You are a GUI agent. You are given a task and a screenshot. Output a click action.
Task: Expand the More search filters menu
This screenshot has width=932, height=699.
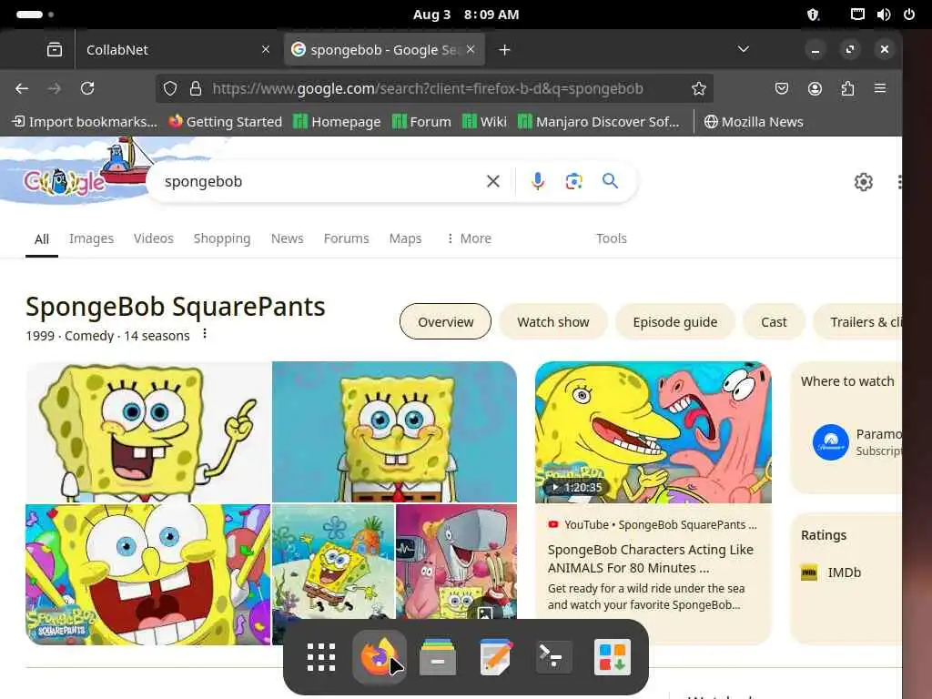click(469, 238)
